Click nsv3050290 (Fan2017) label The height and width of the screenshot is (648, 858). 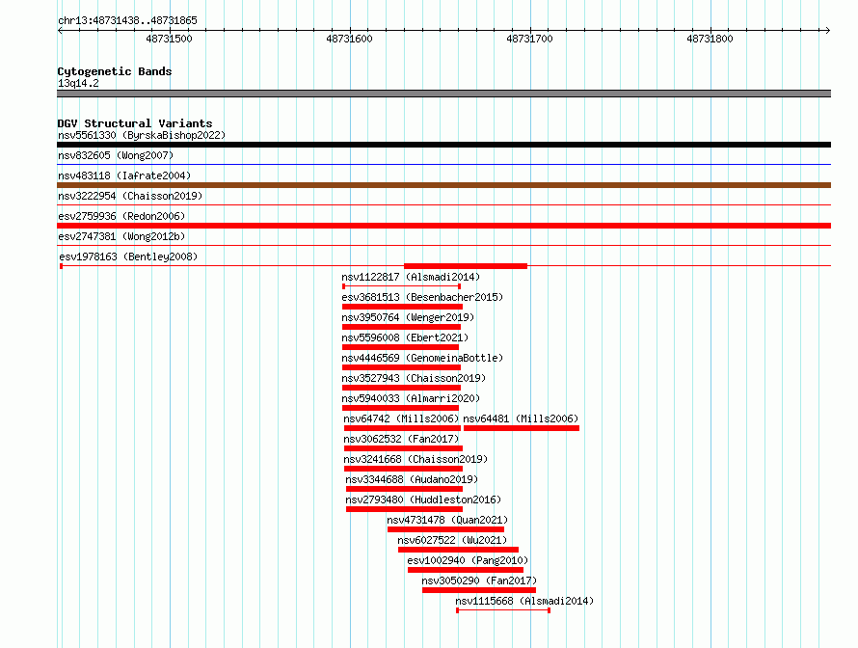click(479, 580)
